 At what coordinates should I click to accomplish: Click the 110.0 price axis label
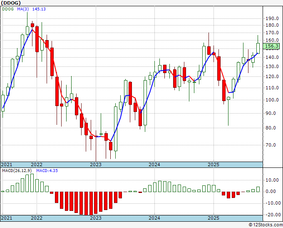(272, 88)
